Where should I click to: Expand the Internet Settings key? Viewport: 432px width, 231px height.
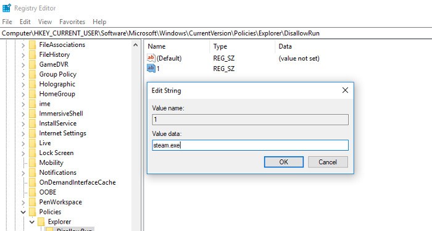point(23,133)
